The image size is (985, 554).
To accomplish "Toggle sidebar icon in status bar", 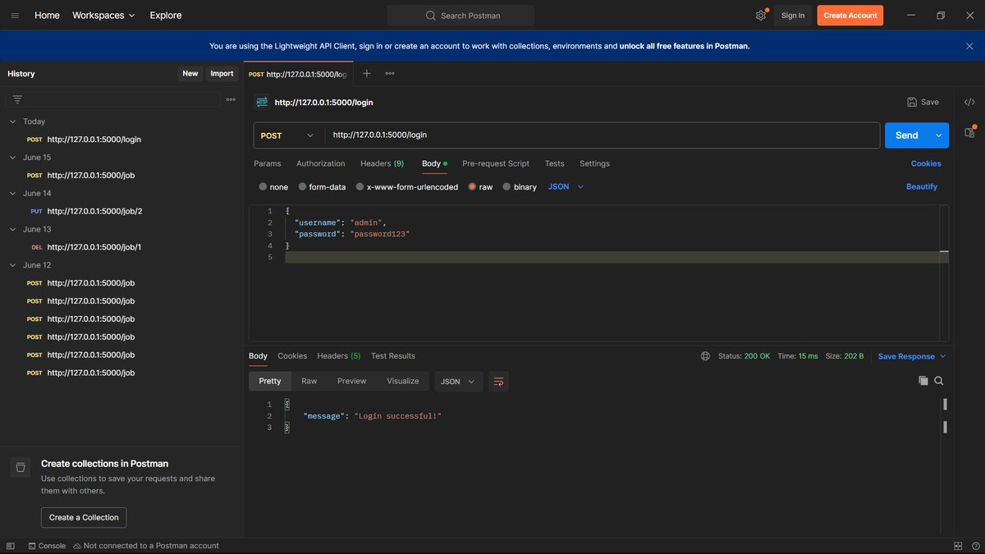I will click(x=11, y=546).
